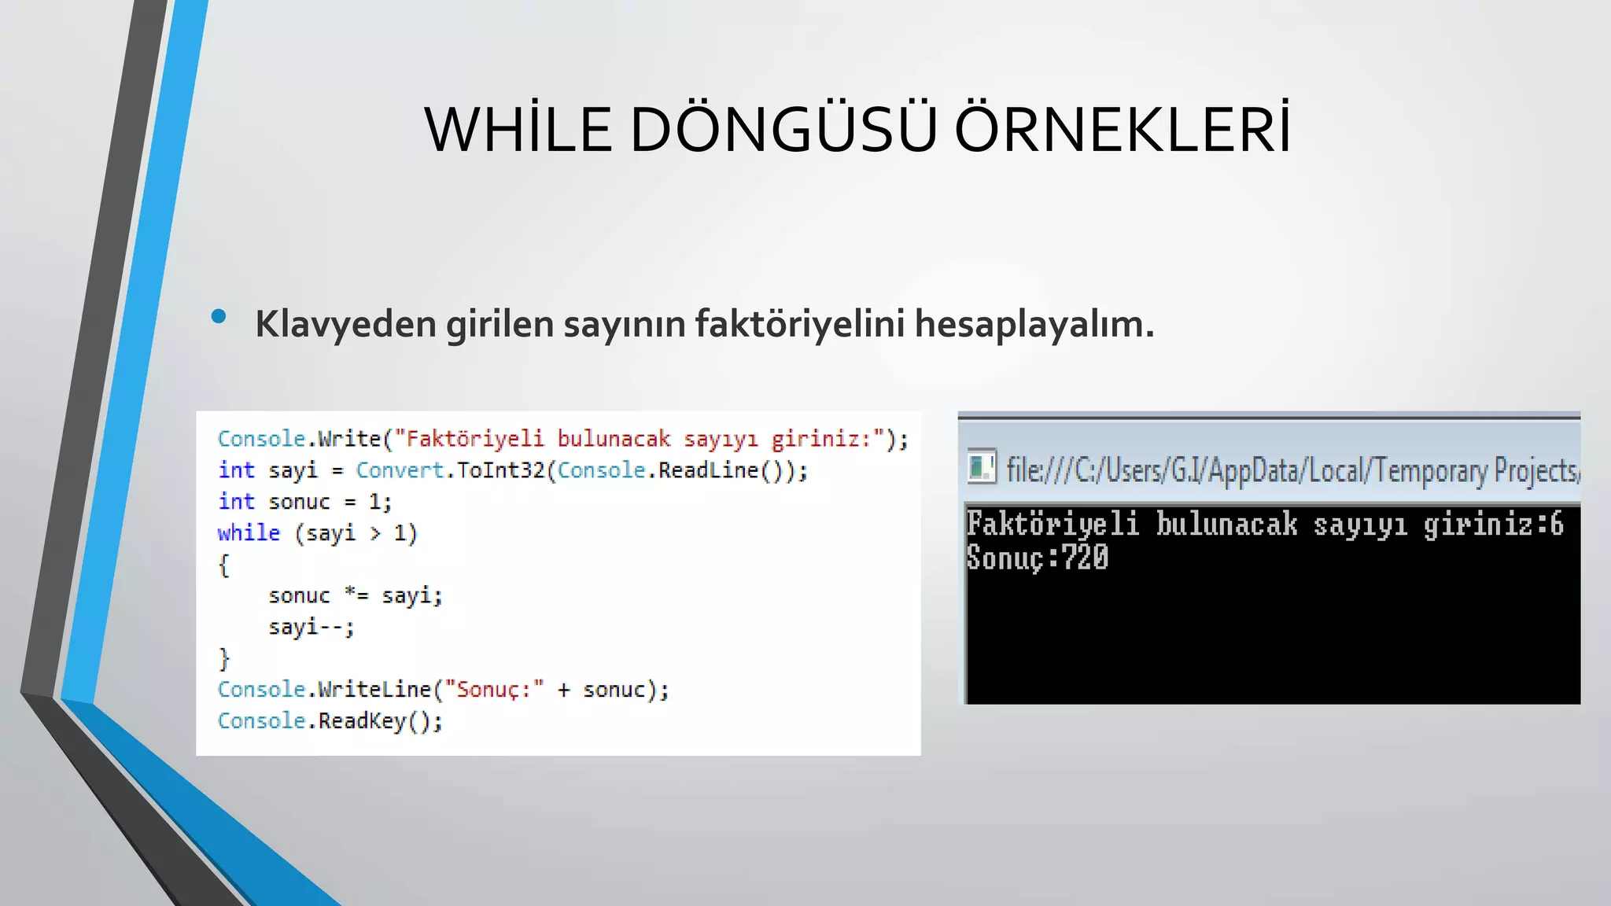The image size is (1611, 906).
Task: Click the code line 'Console.WriteLine("Sonuç:" + sonuc);'
Action: [x=443, y=690]
